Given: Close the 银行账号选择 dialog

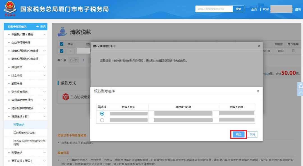Looking at the screenshot, I should point(258,91).
